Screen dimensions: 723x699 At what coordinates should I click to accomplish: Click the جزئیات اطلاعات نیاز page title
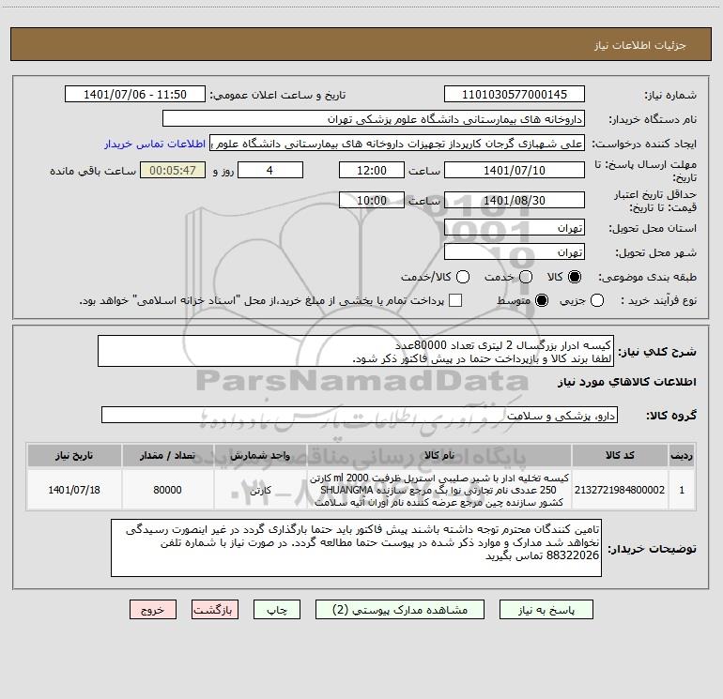tap(640, 45)
